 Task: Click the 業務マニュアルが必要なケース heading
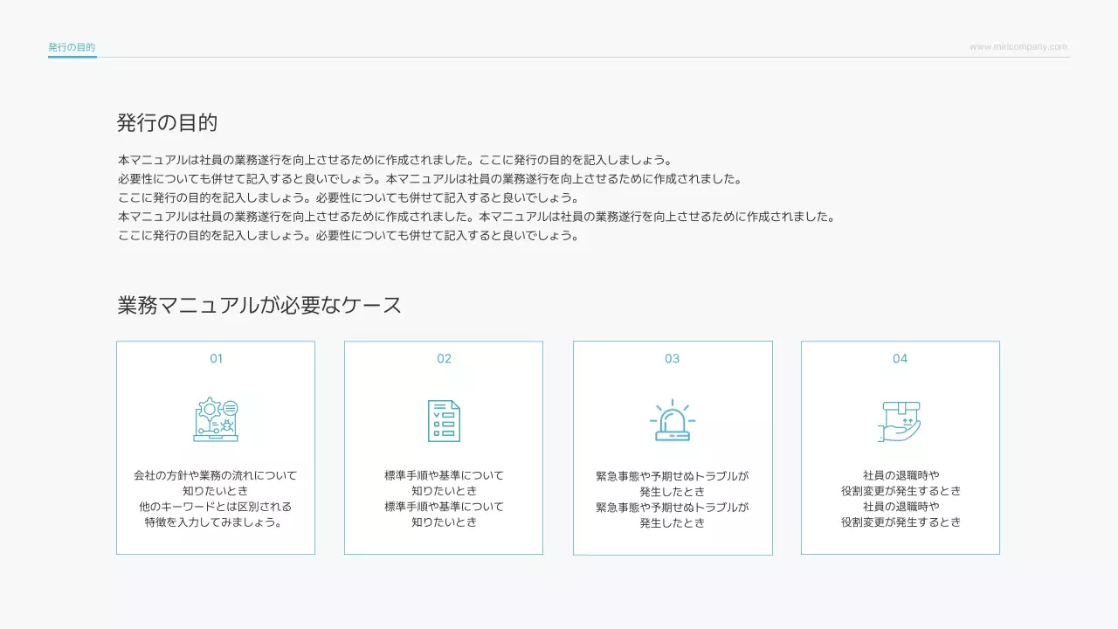pos(258,304)
